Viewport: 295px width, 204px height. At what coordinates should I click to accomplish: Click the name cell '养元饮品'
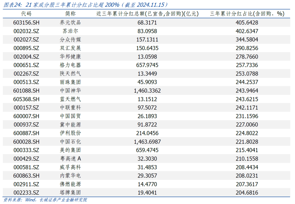point(70,23)
